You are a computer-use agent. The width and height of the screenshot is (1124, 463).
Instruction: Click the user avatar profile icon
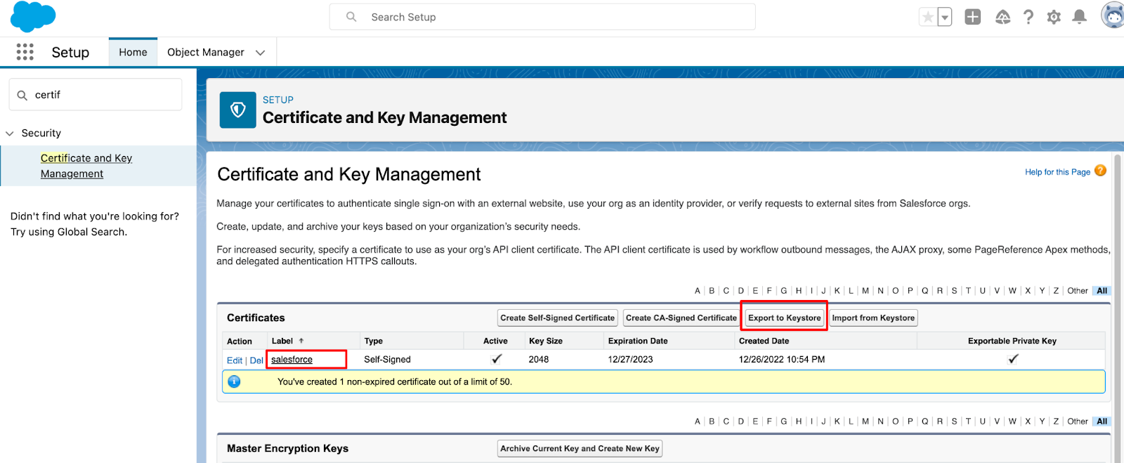click(x=1113, y=15)
